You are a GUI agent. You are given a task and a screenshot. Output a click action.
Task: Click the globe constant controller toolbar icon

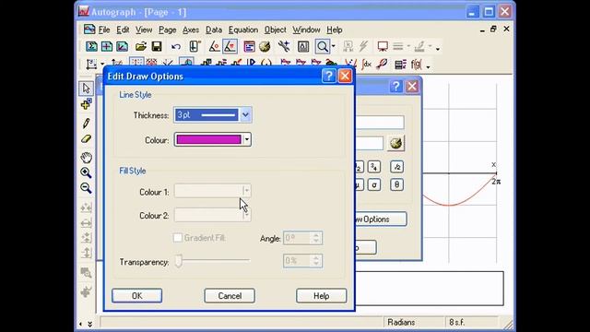pyautogui.click(x=265, y=47)
